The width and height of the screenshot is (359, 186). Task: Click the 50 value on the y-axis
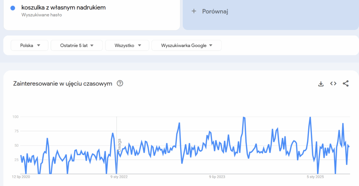(16, 145)
